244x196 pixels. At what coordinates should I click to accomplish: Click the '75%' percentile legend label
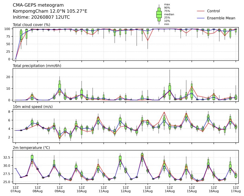167,11
